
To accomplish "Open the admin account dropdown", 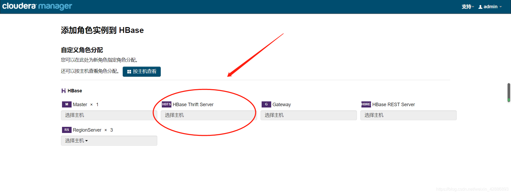I will tap(490, 7).
